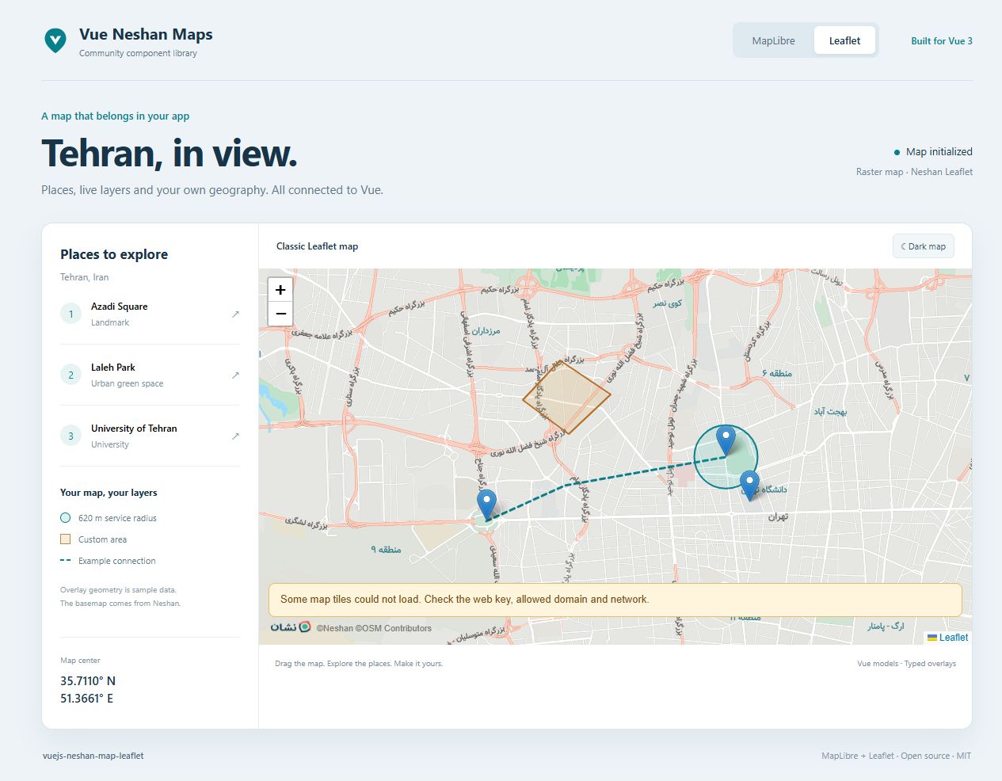The width and height of the screenshot is (1002, 781).
Task: Select Laleh Park place entry
Action: click(x=150, y=375)
